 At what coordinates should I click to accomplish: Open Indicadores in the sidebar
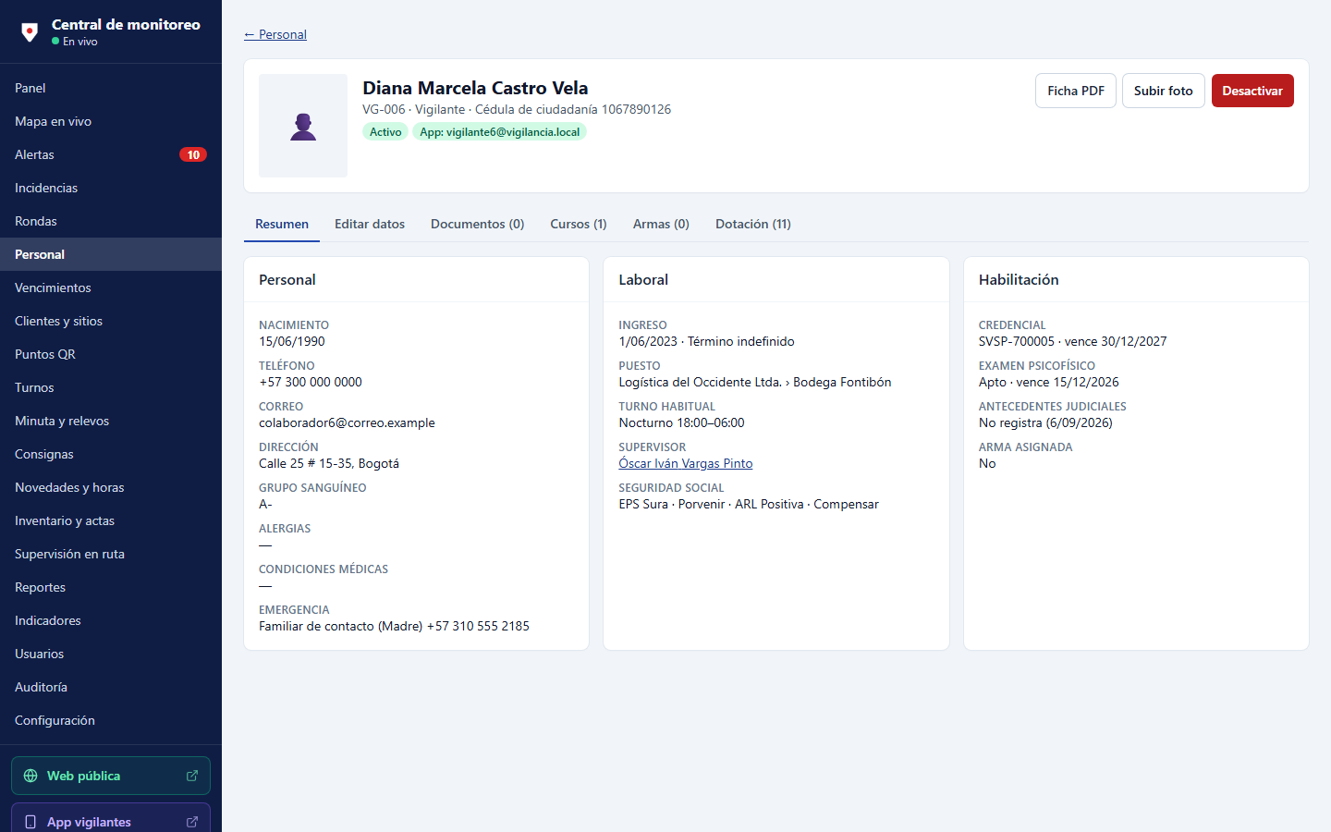111,620
